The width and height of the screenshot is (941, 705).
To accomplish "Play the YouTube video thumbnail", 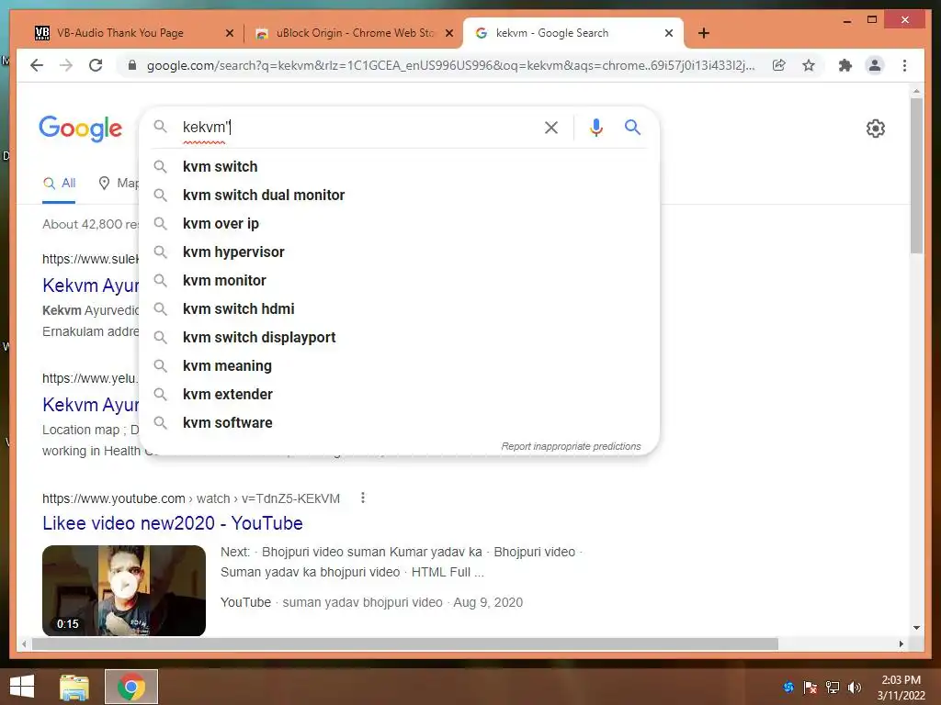I will (x=124, y=590).
